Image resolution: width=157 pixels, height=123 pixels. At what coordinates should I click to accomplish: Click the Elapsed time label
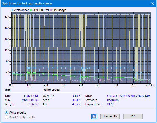tap(93, 104)
